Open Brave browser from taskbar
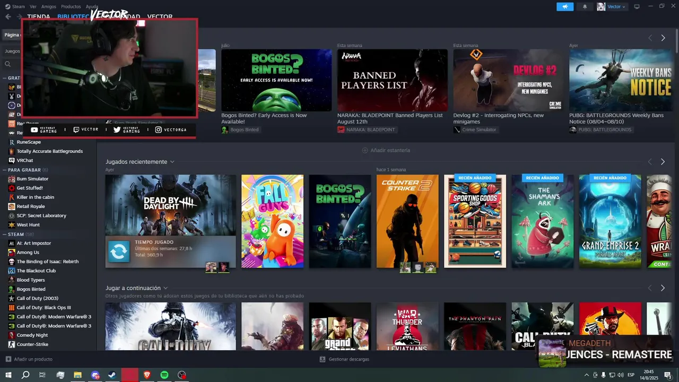Screen dimensions: 679x382 [x=147, y=375]
